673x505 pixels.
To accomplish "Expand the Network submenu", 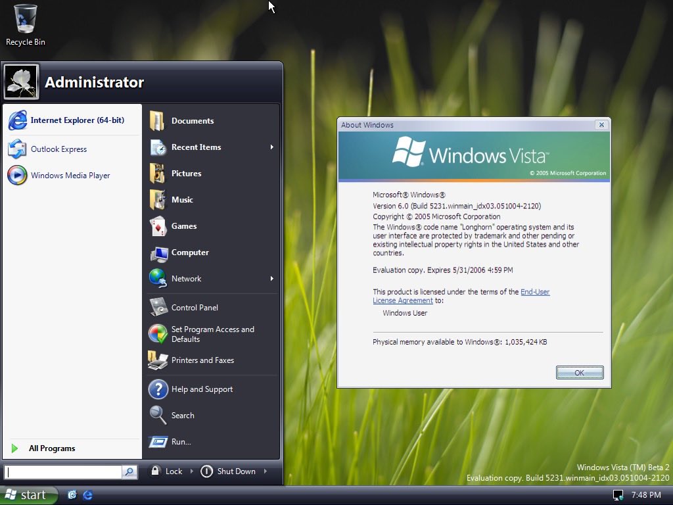I will (187, 279).
